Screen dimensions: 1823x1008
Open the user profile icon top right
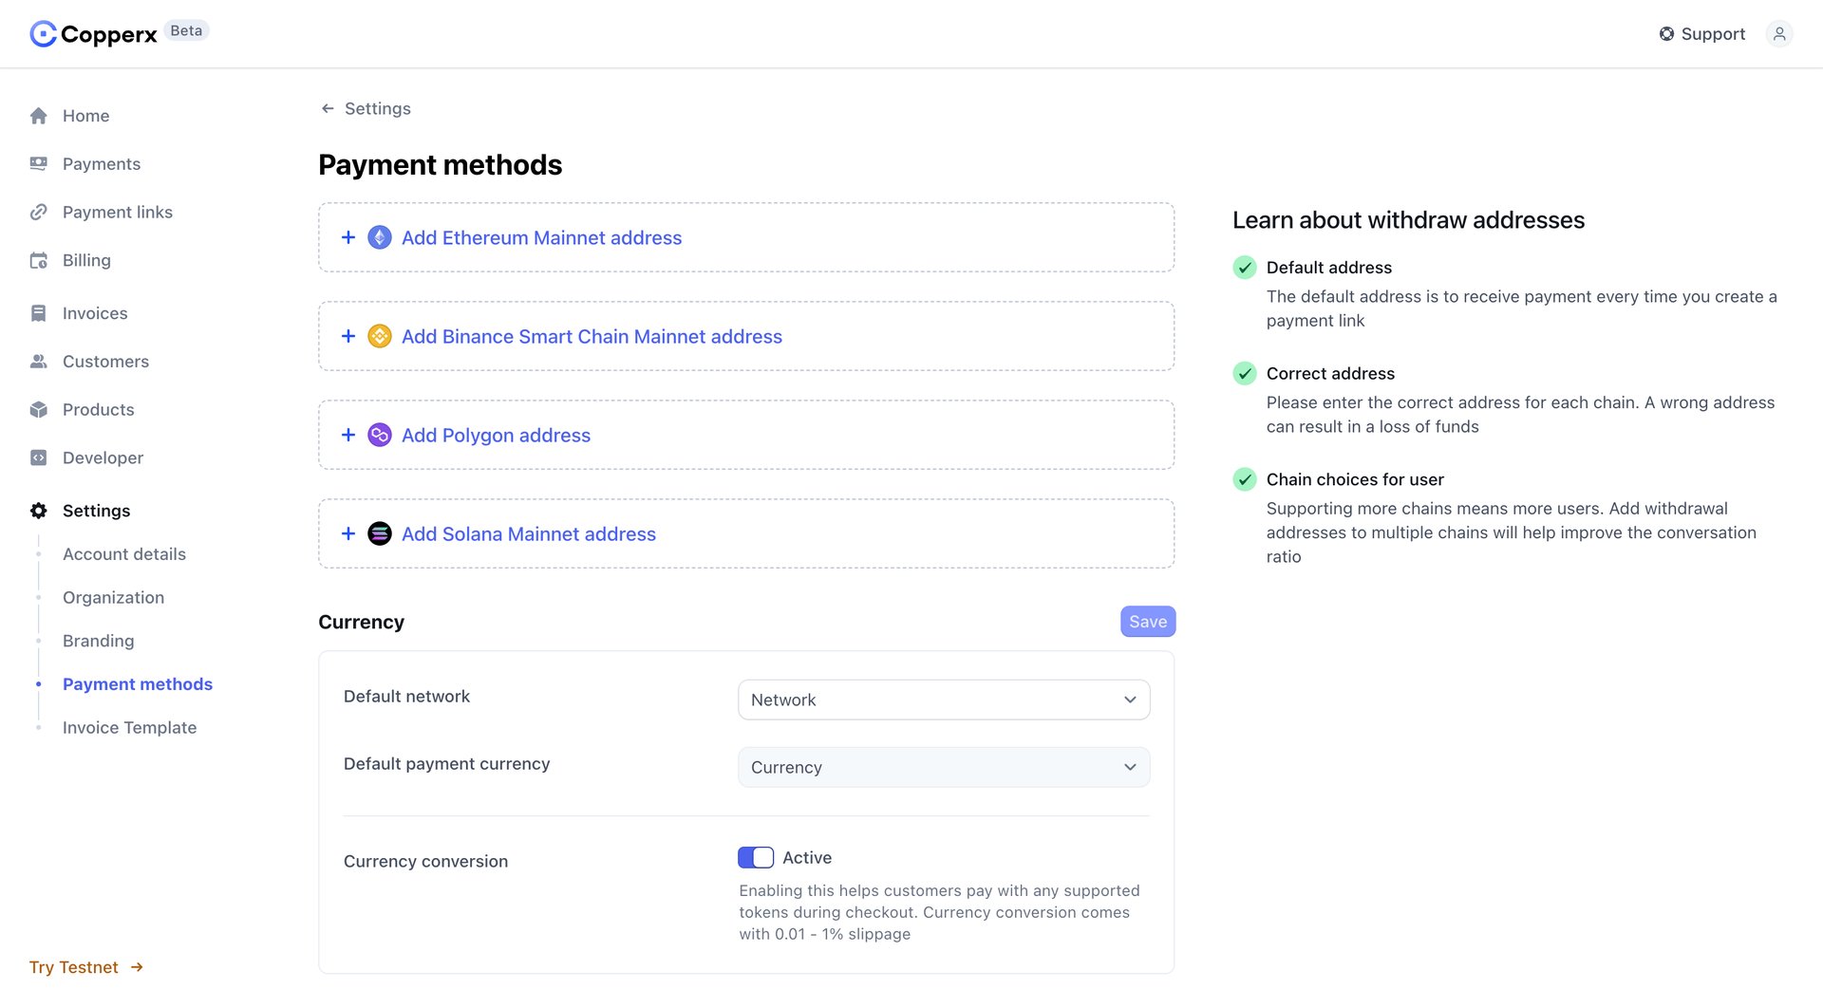coord(1780,33)
